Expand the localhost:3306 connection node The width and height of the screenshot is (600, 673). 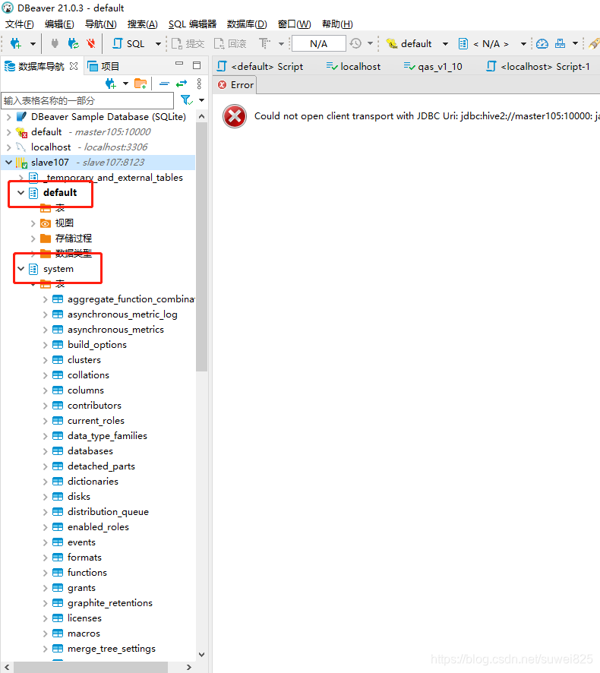click(8, 147)
